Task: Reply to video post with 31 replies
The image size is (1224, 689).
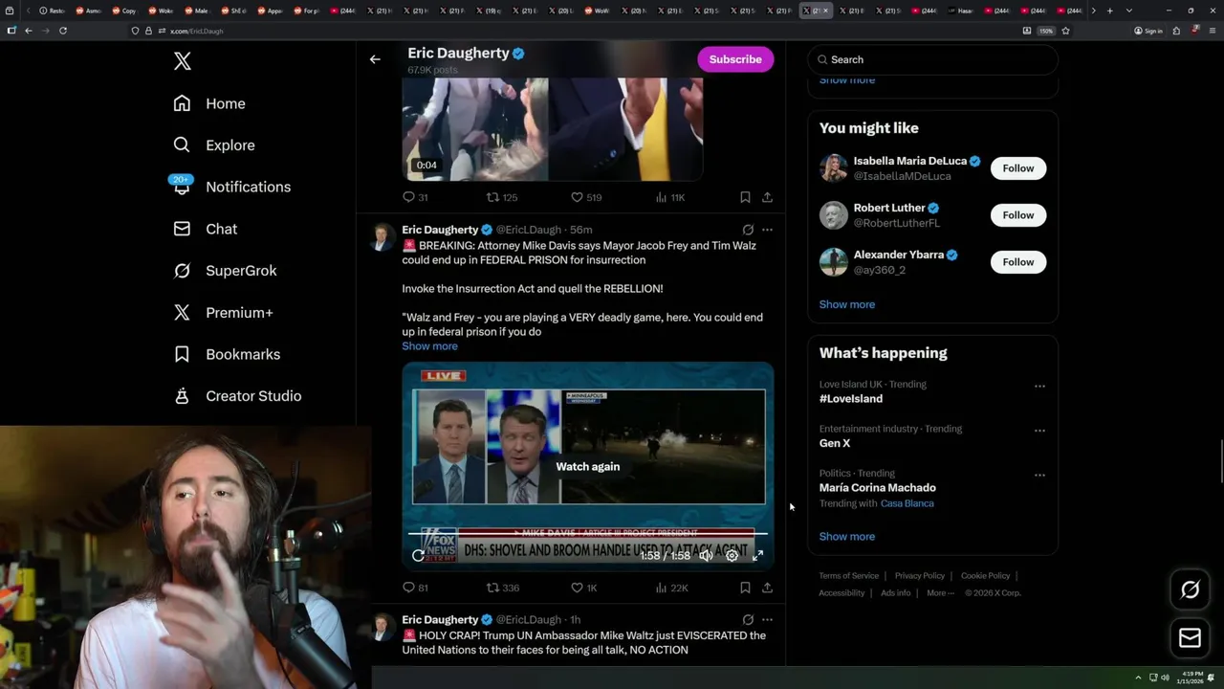Action: tap(415, 197)
